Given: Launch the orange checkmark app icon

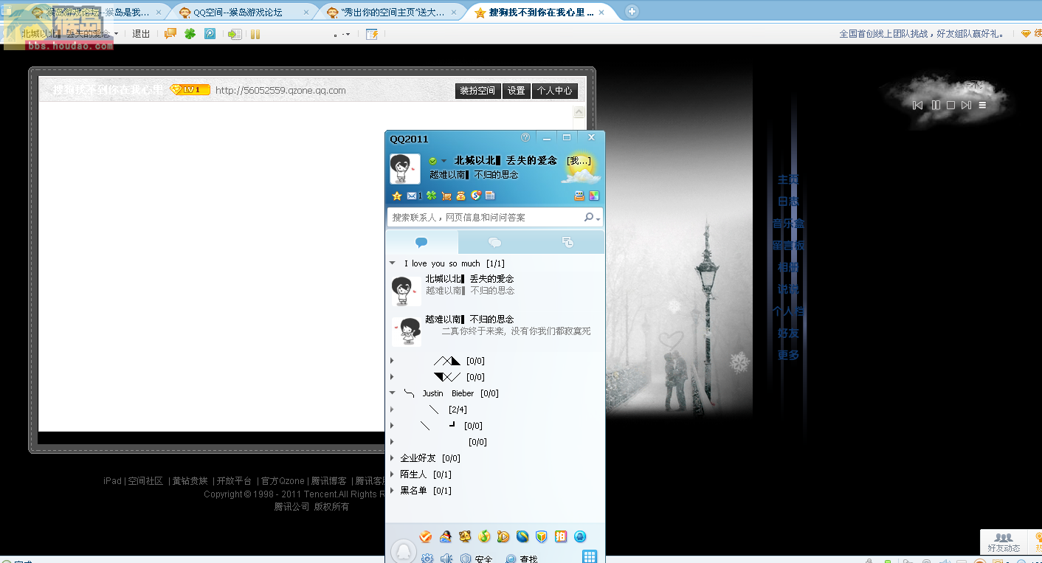Looking at the screenshot, I should coord(426,536).
